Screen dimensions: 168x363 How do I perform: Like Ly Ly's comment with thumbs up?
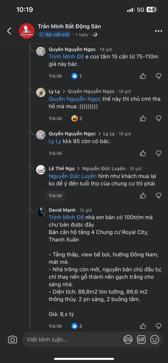pyautogui.click(x=143, y=118)
